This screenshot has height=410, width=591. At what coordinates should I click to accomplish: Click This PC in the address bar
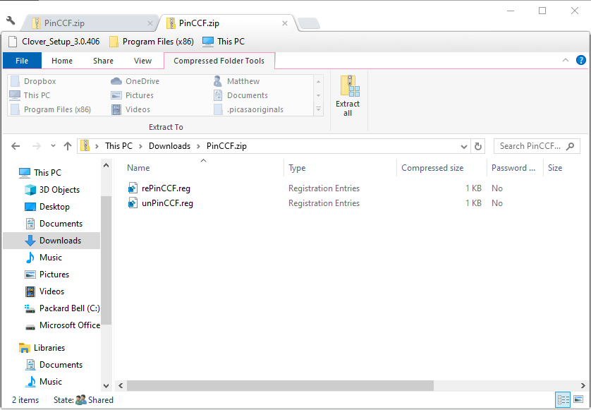118,146
